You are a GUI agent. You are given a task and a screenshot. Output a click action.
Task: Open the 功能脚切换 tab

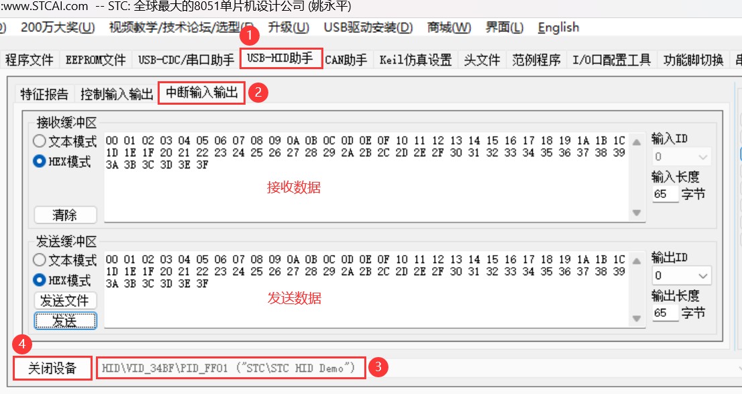point(693,60)
